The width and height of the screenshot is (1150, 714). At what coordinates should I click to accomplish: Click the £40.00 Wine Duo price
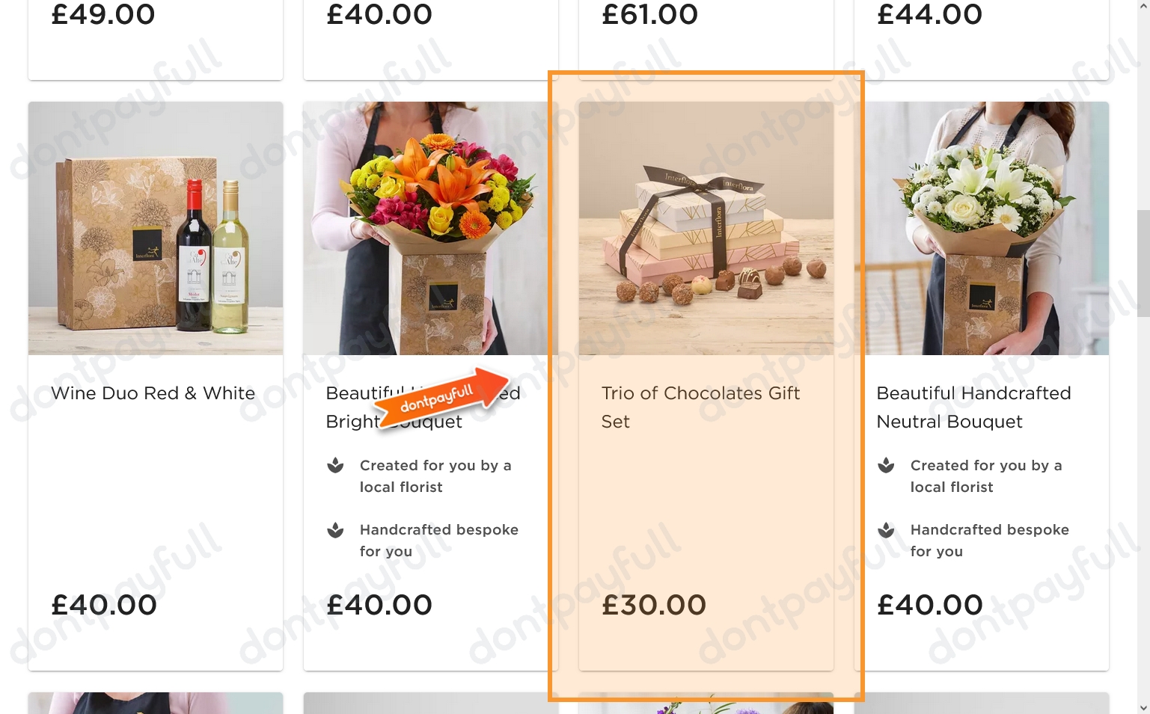[x=104, y=605]
